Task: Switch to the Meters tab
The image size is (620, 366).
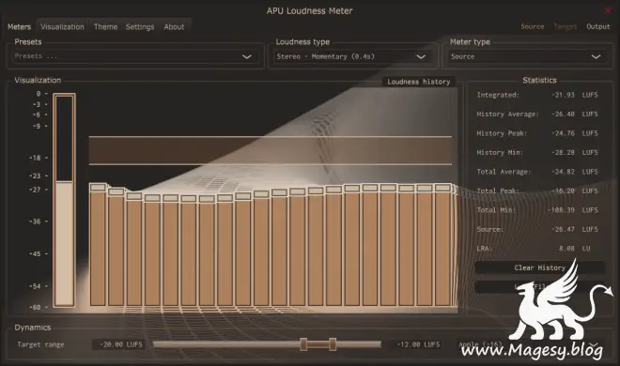Action: pos(19,27)
